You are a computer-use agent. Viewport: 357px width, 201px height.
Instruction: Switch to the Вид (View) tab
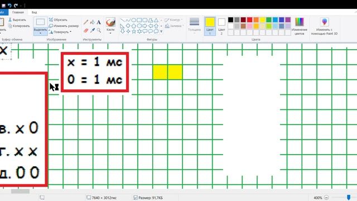[35, 12]
